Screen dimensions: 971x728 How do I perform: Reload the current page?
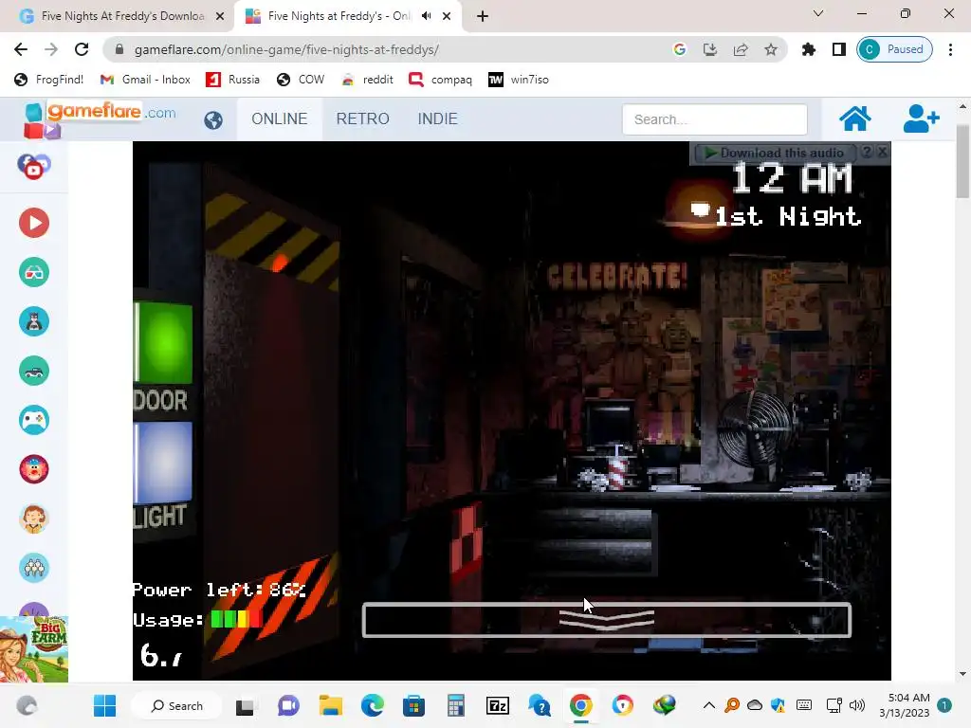pos(82,49)
